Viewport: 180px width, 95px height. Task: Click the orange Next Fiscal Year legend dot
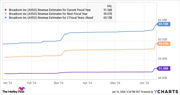[x=5, y=14]
